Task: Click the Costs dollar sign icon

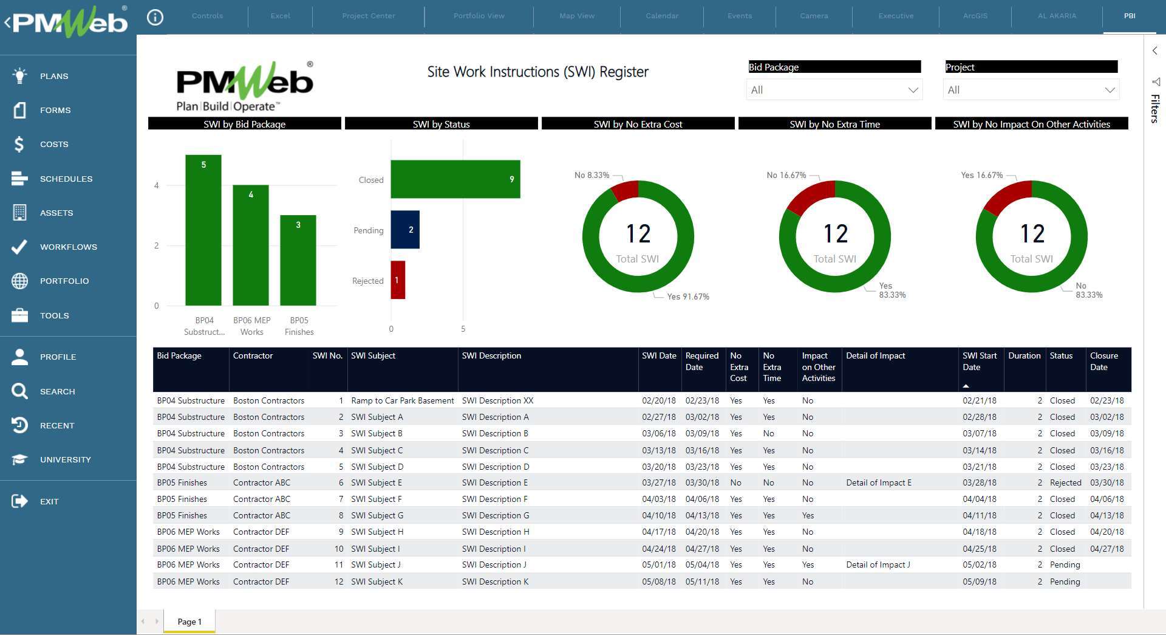Action: click(19, 144)
